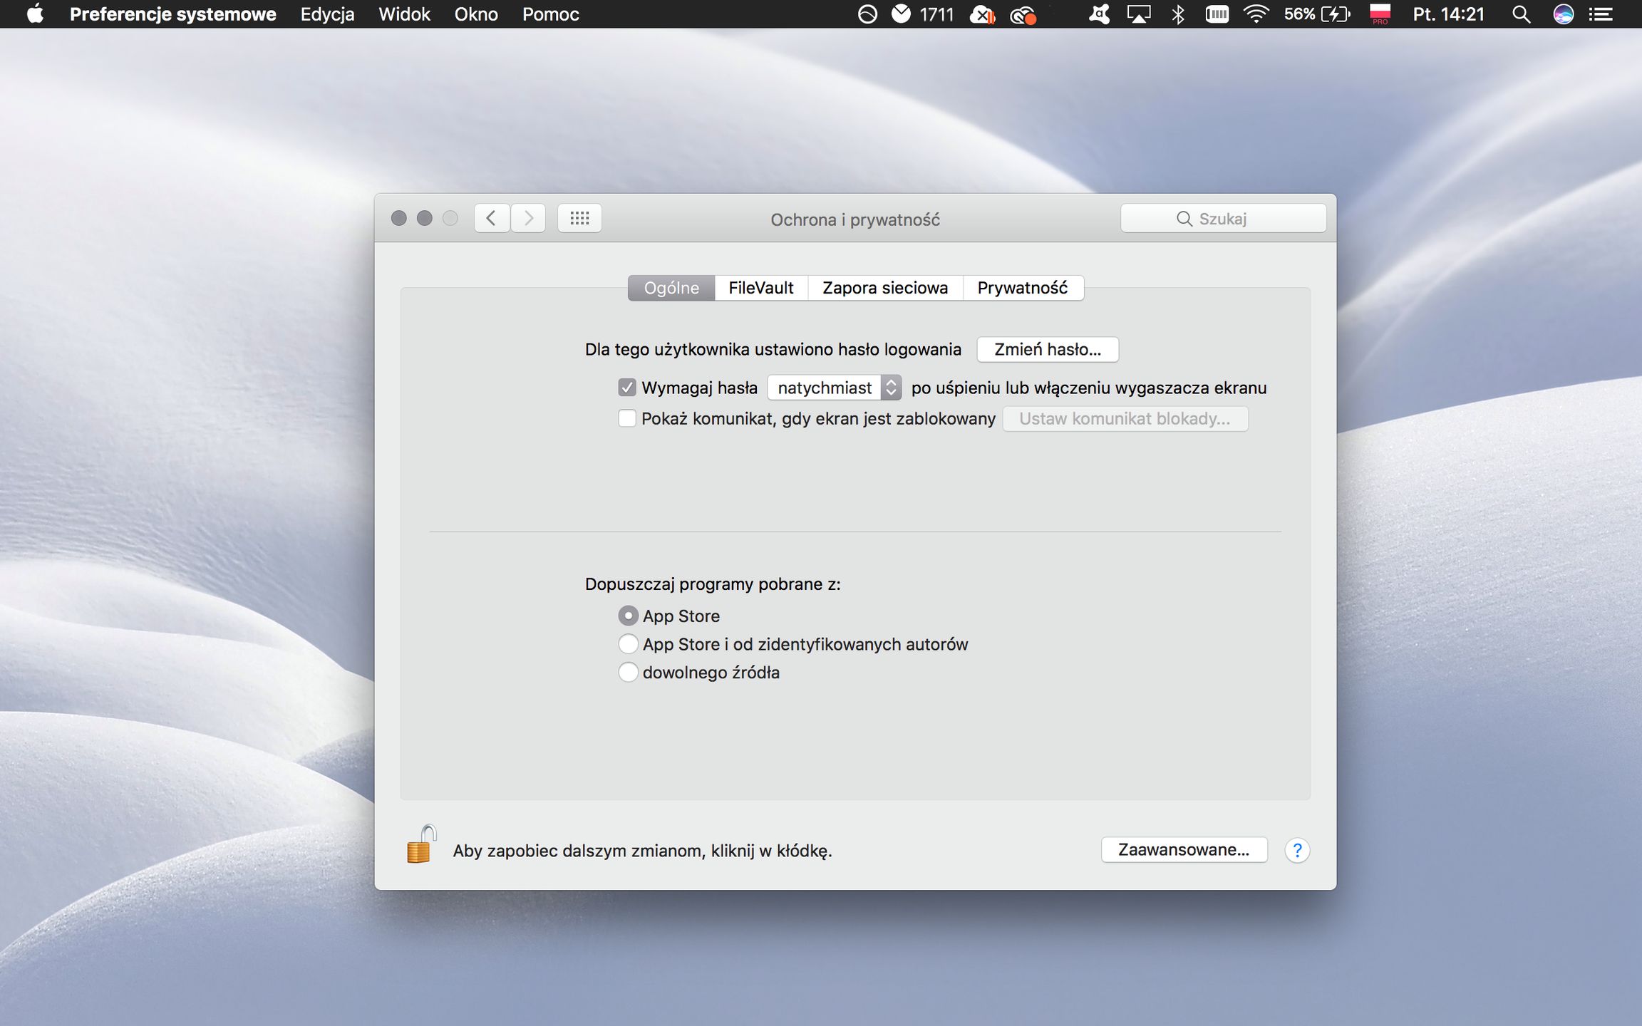Open Notification Center list icon
The height and width of the screenshot is (1026, 1642).
click(x=1601, y=14)
